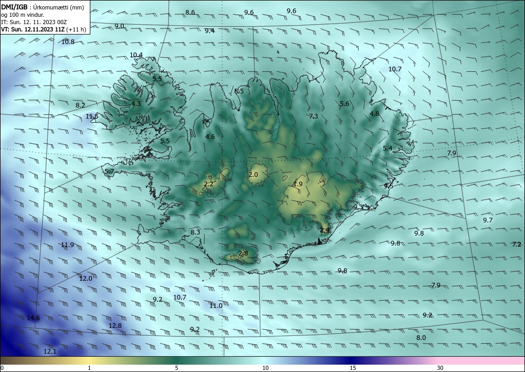This screenshot has height=372, width=525.
Task: Click the '1' label on the color scale
Action: [x=89, y=368]
